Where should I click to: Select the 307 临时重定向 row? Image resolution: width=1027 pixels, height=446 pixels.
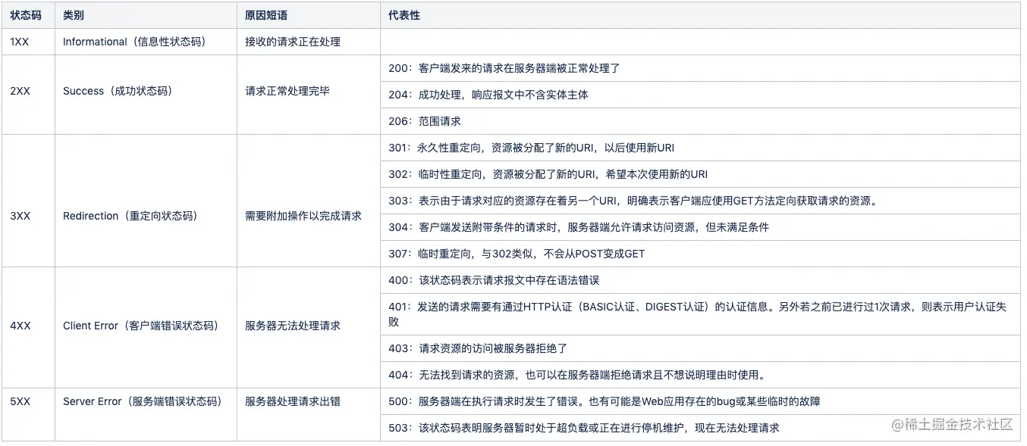(x=701, y=254)
